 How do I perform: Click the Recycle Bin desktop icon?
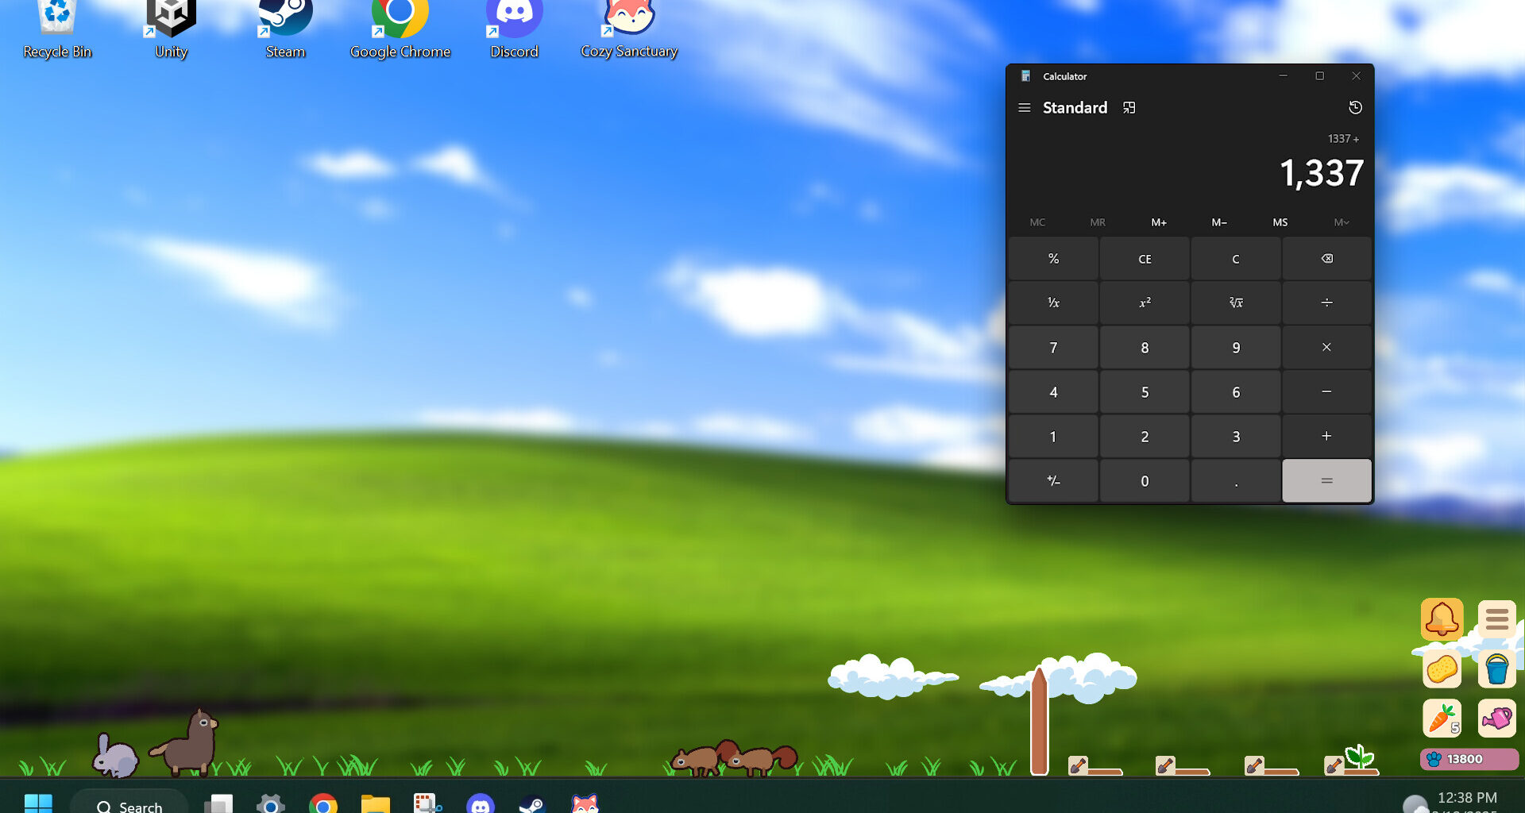[x=57, y=30]
